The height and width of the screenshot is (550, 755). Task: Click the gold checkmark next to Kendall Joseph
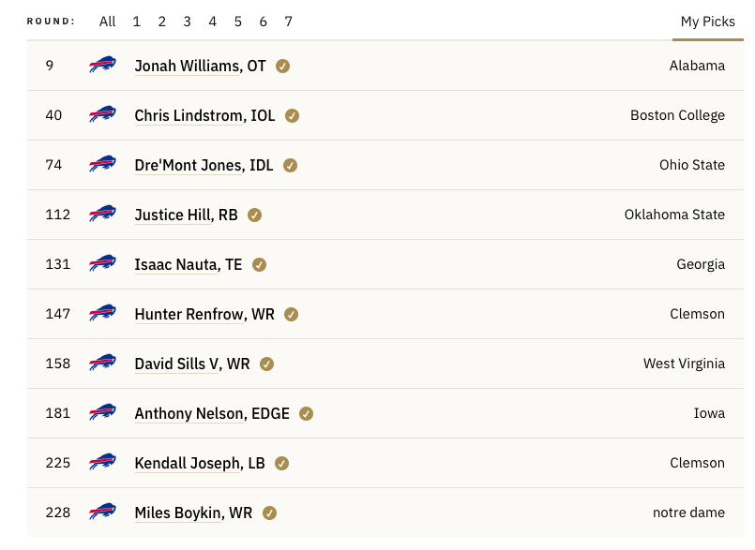(281, 464)
